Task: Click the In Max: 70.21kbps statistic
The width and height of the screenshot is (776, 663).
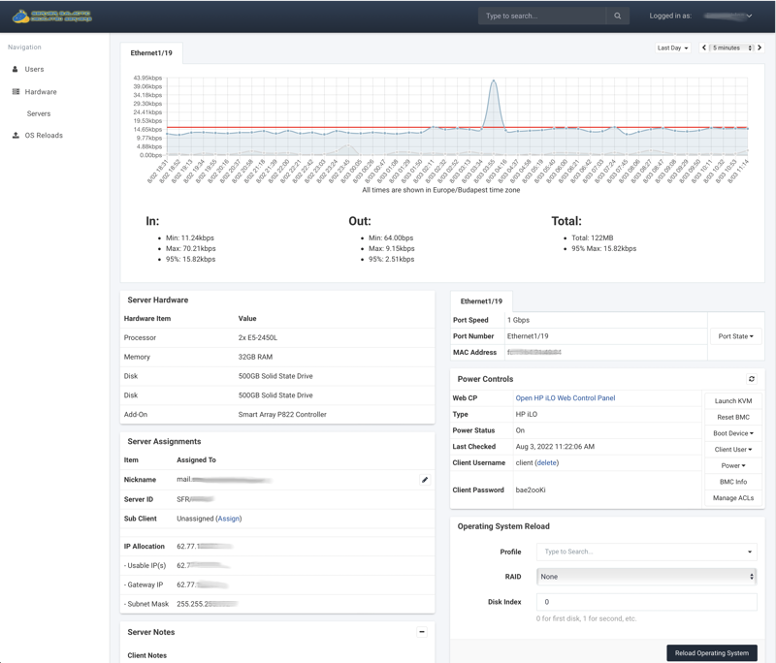Action: pos(190,249)
